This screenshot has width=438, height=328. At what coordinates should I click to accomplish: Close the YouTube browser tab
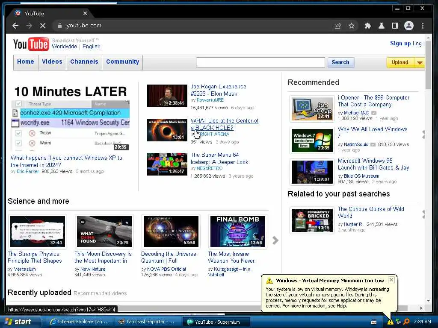click(85, 13)
